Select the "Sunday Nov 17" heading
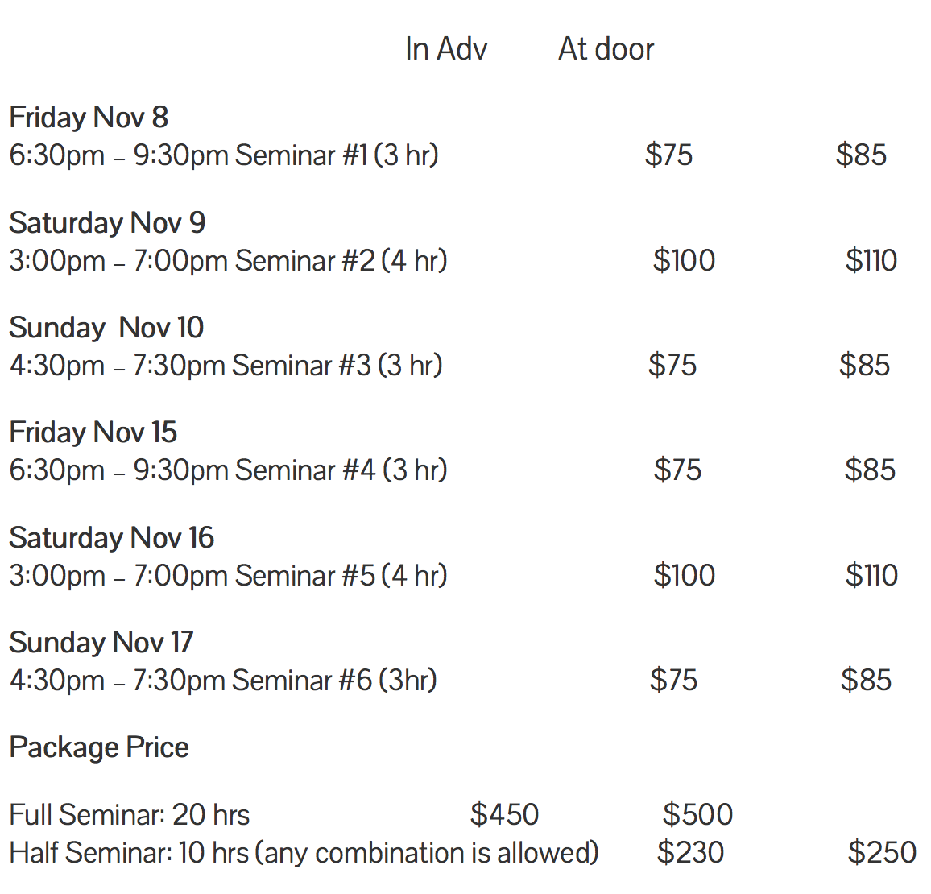The width and height of the screenshot is (931, 894). point(101,643)
